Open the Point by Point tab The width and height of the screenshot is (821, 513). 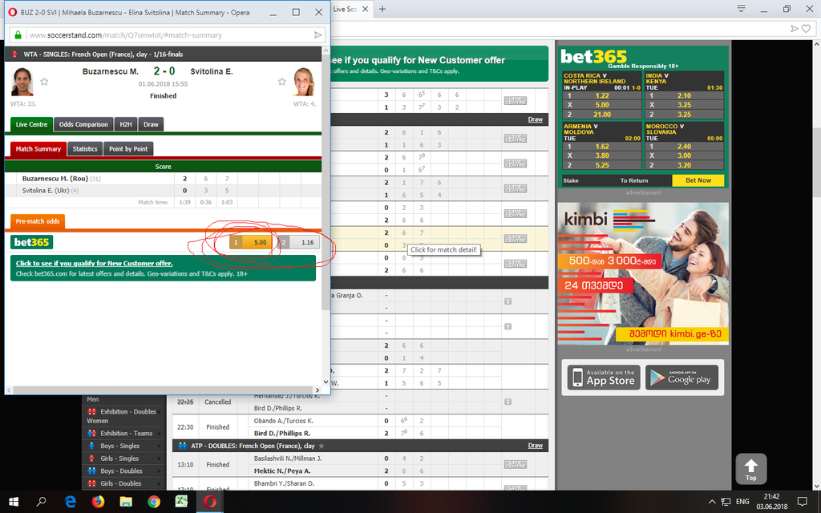pyautogui.click(x=128, y=149)
